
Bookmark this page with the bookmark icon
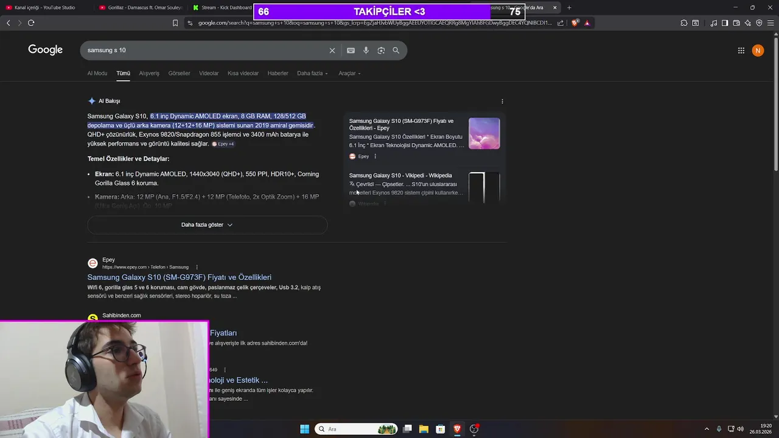(175, 23)
